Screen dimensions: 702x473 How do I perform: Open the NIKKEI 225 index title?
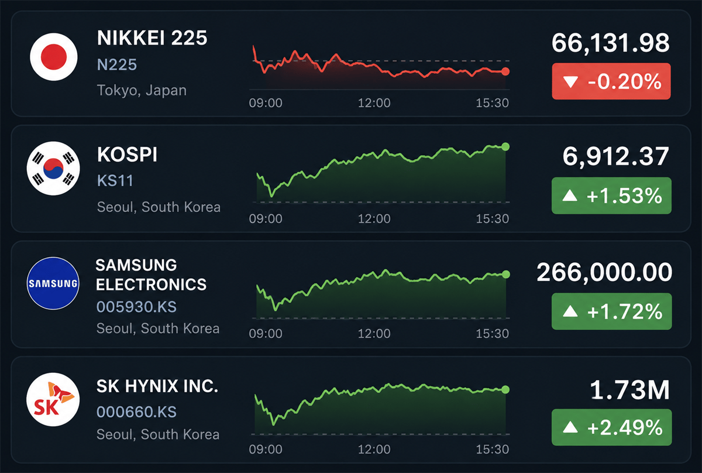pyautogui.click(x=152, y=39)
